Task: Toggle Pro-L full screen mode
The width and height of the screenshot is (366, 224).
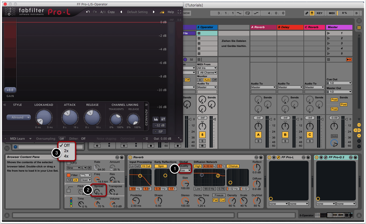Action: click(179, 12)
